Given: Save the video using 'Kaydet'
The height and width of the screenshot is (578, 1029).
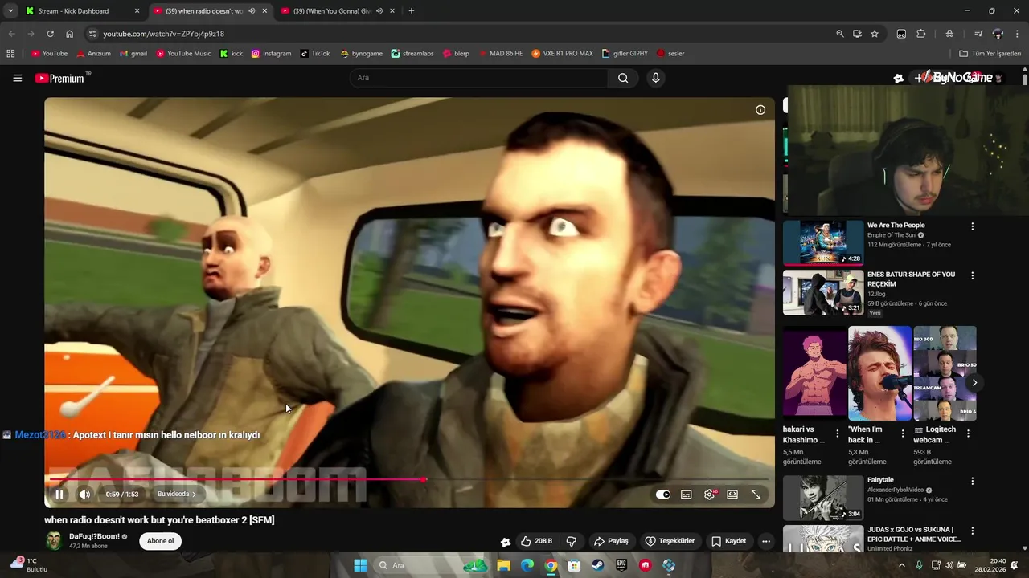Looking at the screenshot, I should tap(728, 541).
